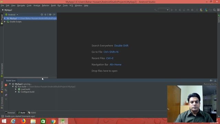Open Internet Explorer from taskbar
This screenshot has width=220, height=124.
[13, 121]
